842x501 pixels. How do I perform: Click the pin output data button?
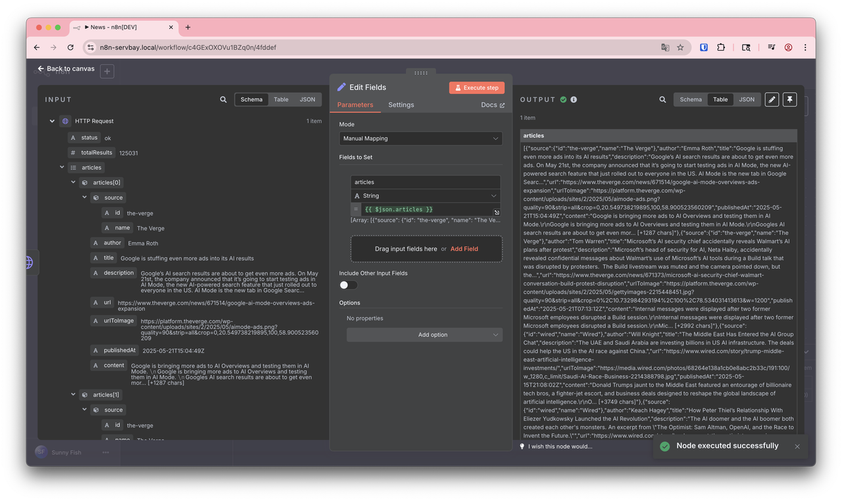point(790,99)
